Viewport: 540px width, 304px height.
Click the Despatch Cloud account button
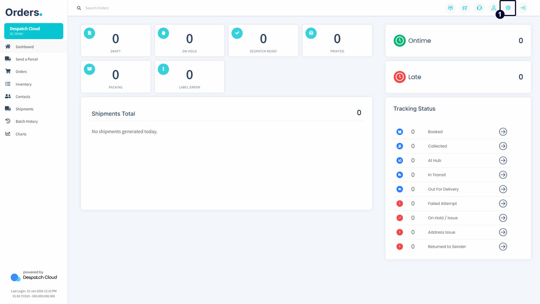pyautogui.click(x=34, y=31)
